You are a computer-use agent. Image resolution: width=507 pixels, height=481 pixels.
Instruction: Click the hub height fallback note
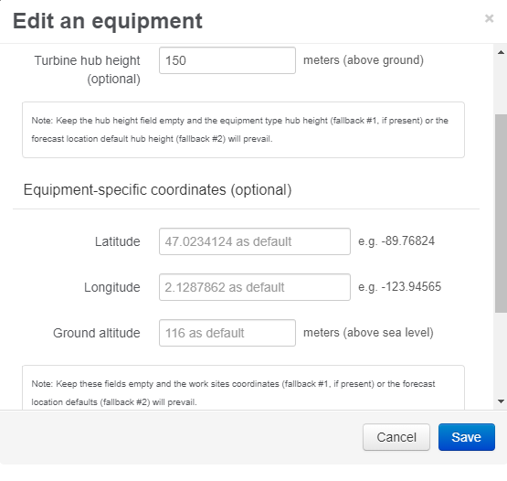point(244,130)
